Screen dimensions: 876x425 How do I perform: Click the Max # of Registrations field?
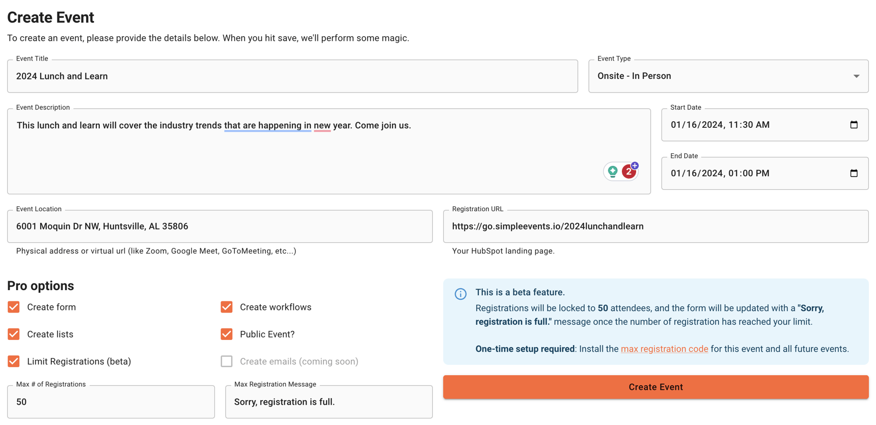coord(111,402)
